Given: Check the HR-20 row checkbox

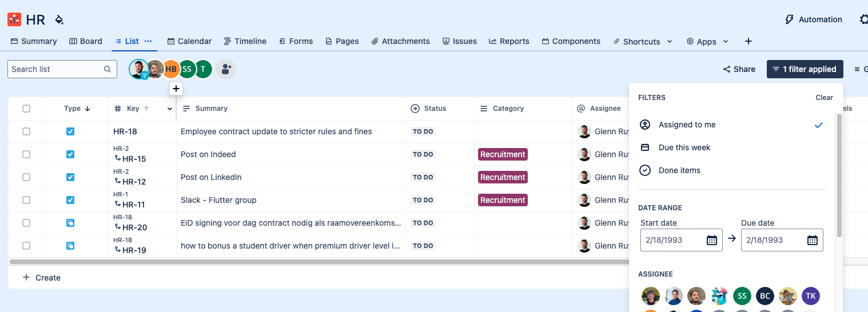Looking at the screenshot, I should (26, 223).
